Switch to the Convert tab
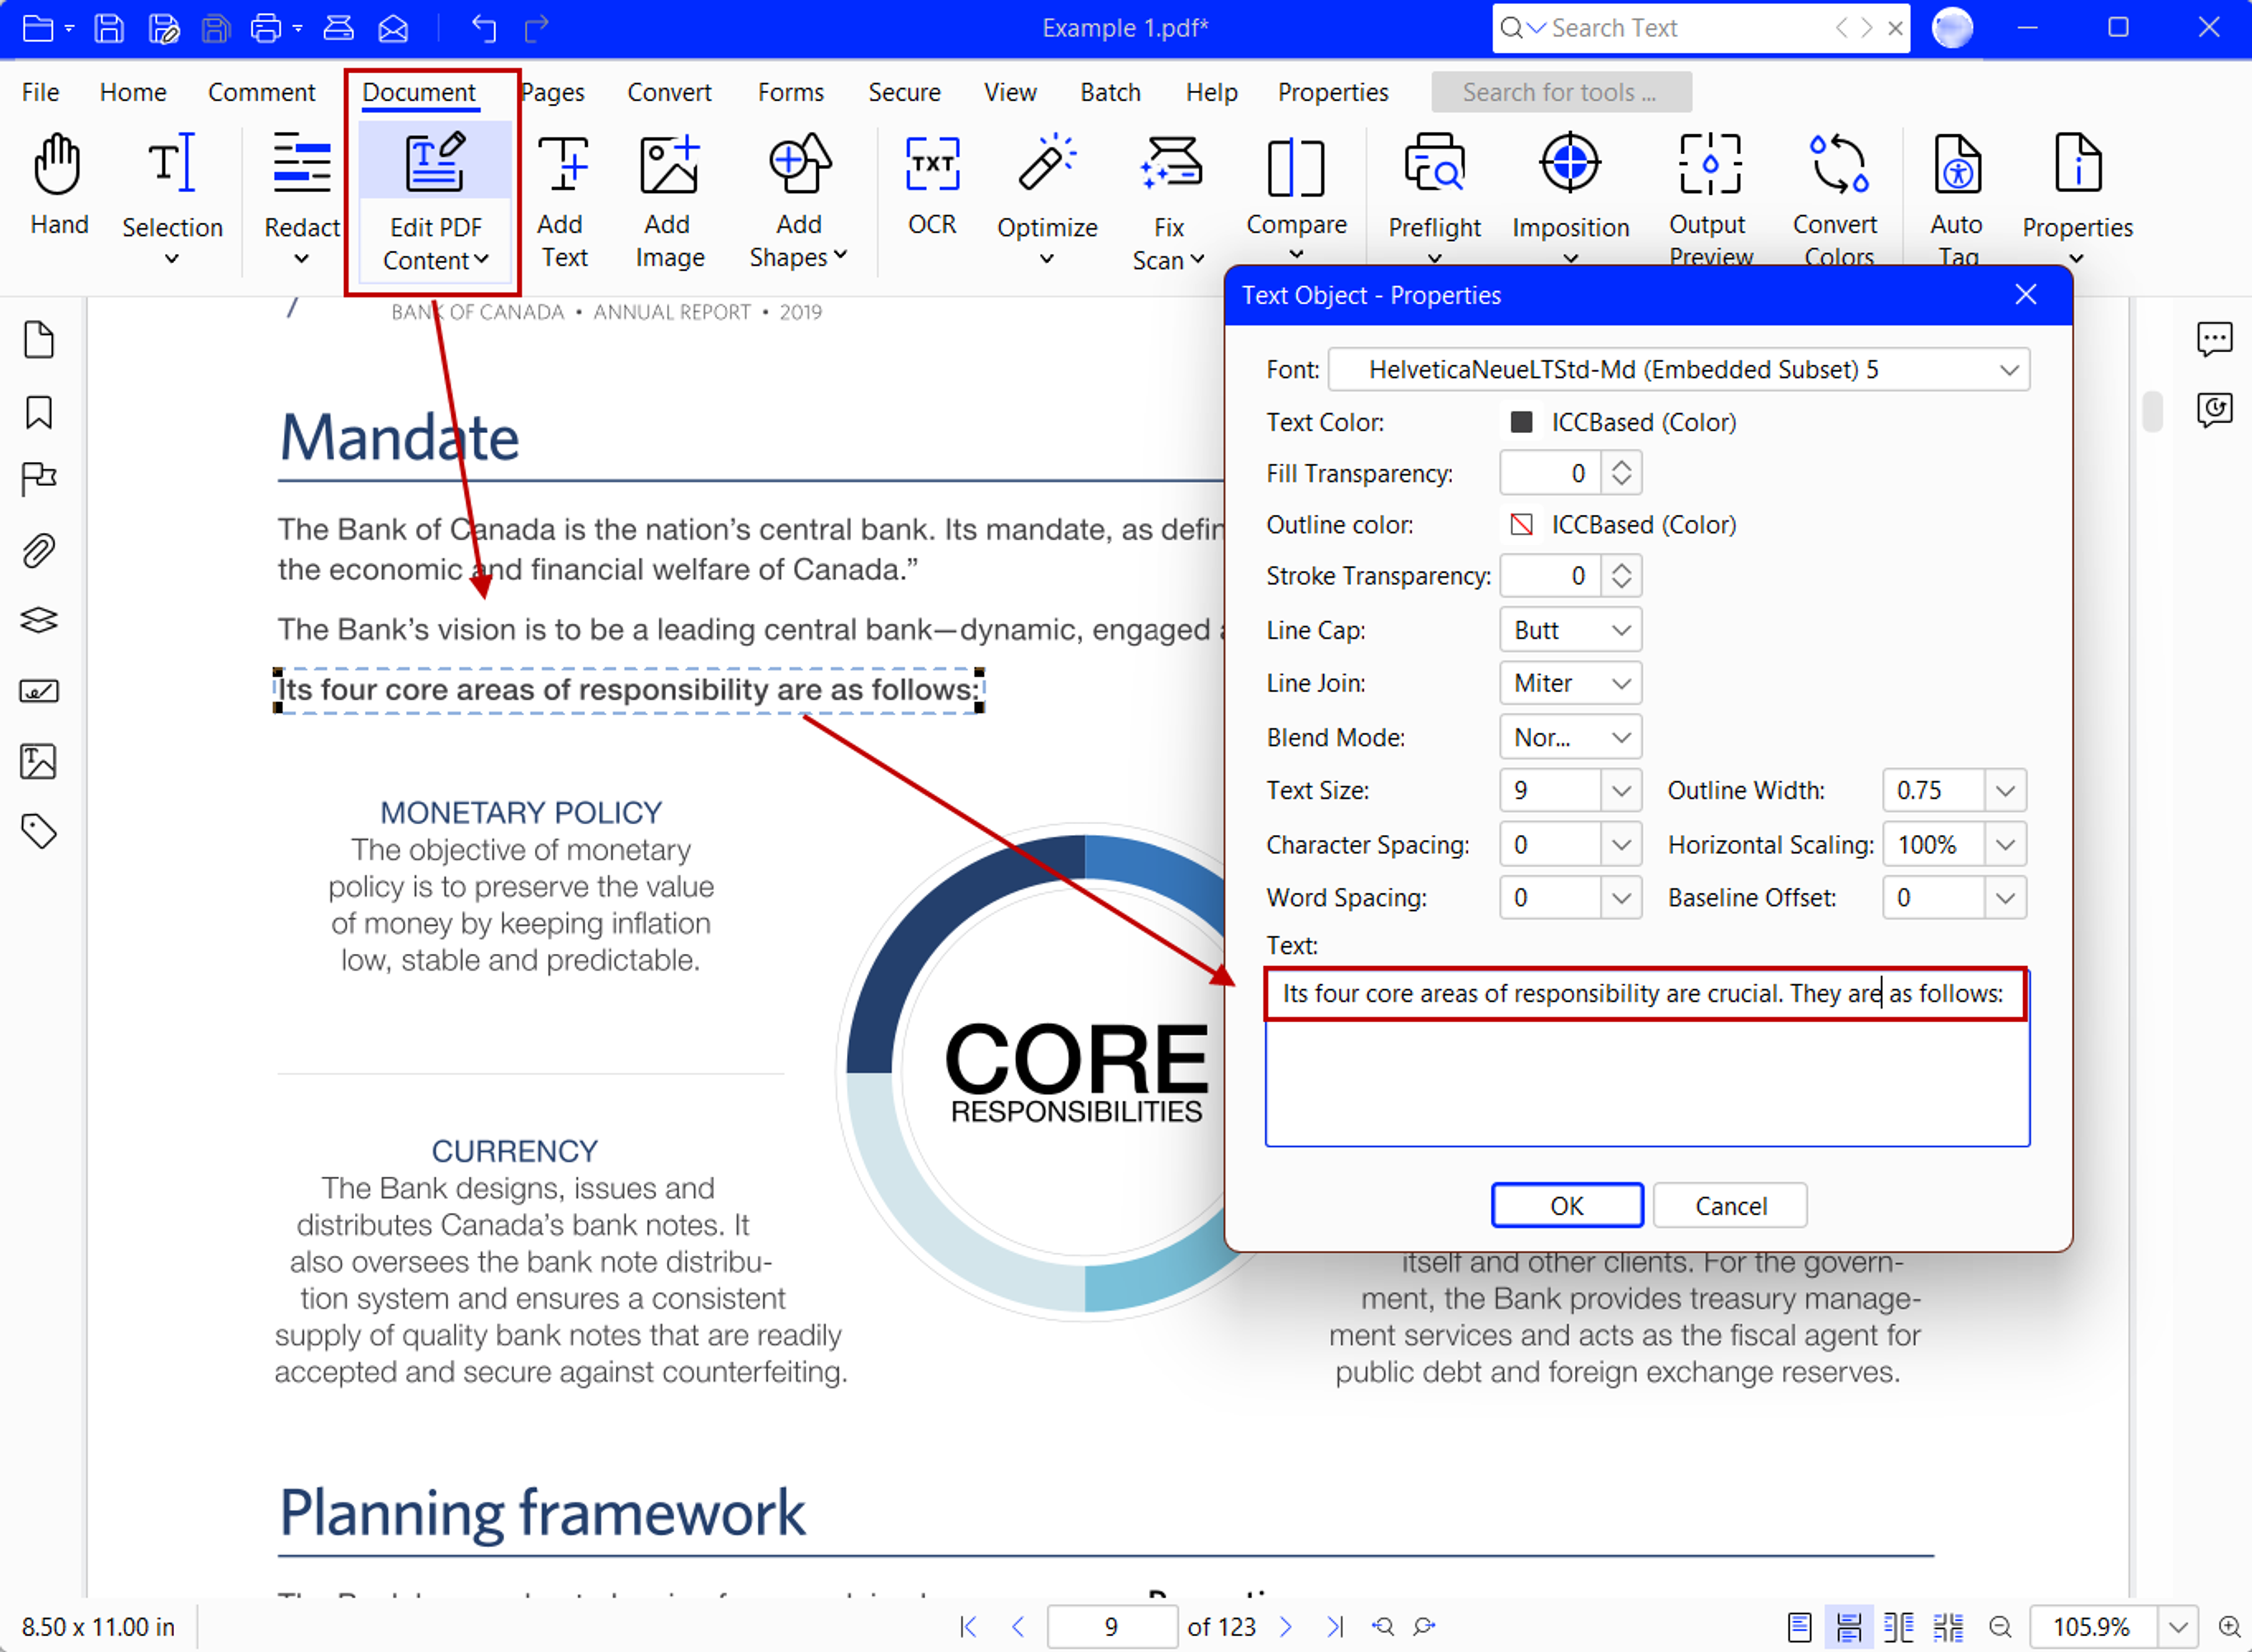Viewport: 2252px width, 1652px height. pyautogui.click(x=669, y=92)
